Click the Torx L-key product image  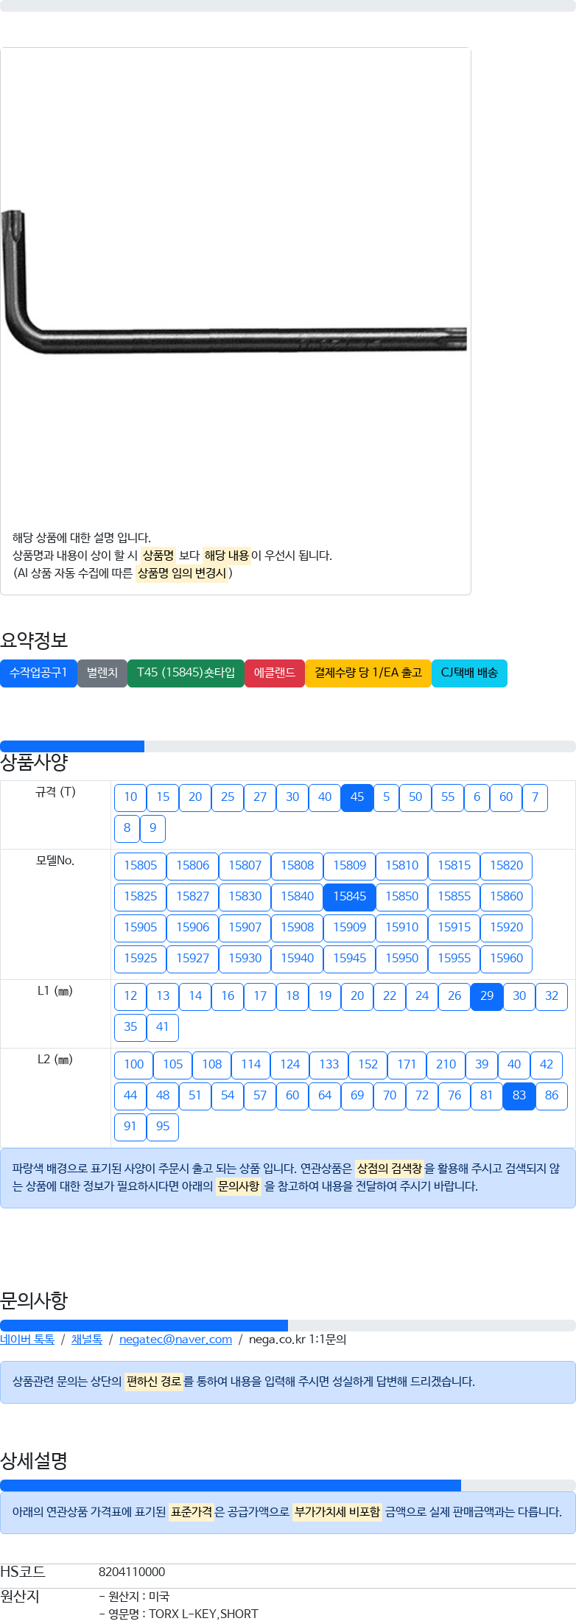[236, 280]
